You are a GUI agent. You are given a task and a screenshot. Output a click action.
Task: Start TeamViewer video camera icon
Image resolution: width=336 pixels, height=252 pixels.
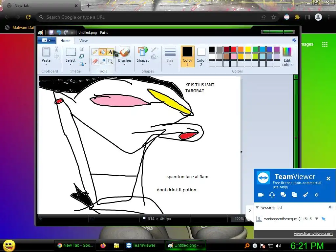261,195
